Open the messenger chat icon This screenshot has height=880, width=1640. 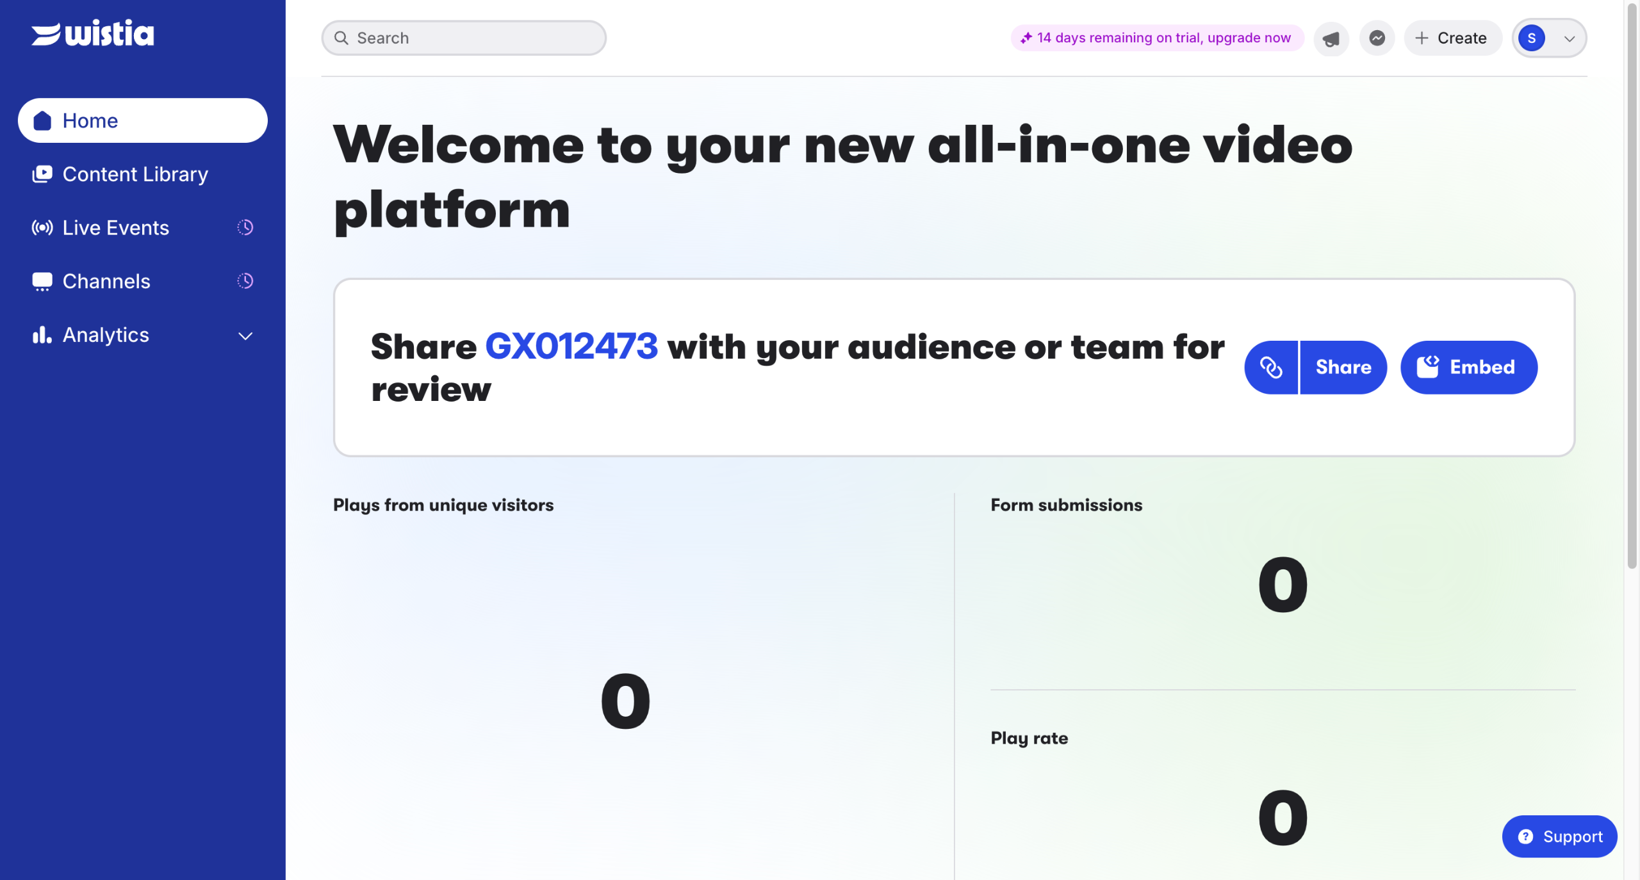1377,38
